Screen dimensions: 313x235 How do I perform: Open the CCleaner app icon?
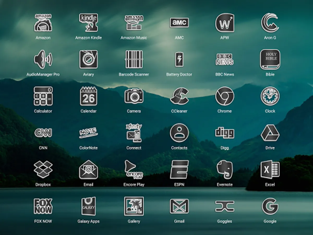[x=179, y=96]
